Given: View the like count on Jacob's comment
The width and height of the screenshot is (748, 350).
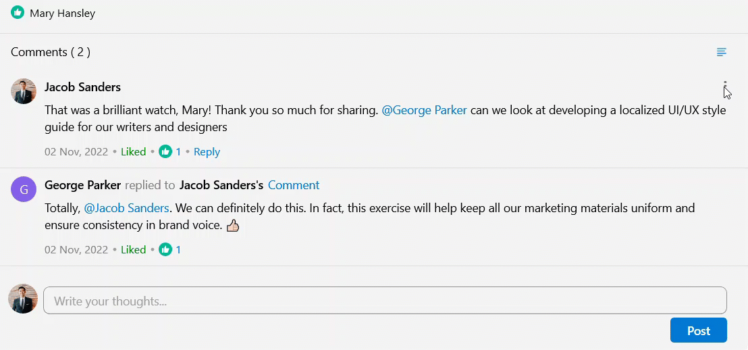Looking at the screenshot, I should pos(178,152).
